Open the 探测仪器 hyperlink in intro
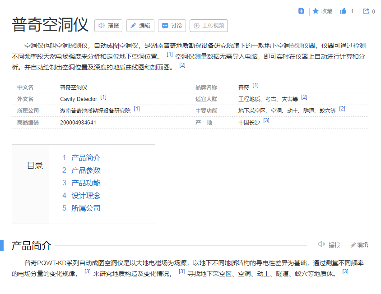This screenshot has height=294, width=381. [x=302, y=46]
